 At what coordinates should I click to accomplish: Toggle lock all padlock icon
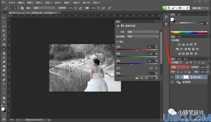click(189, 72)
